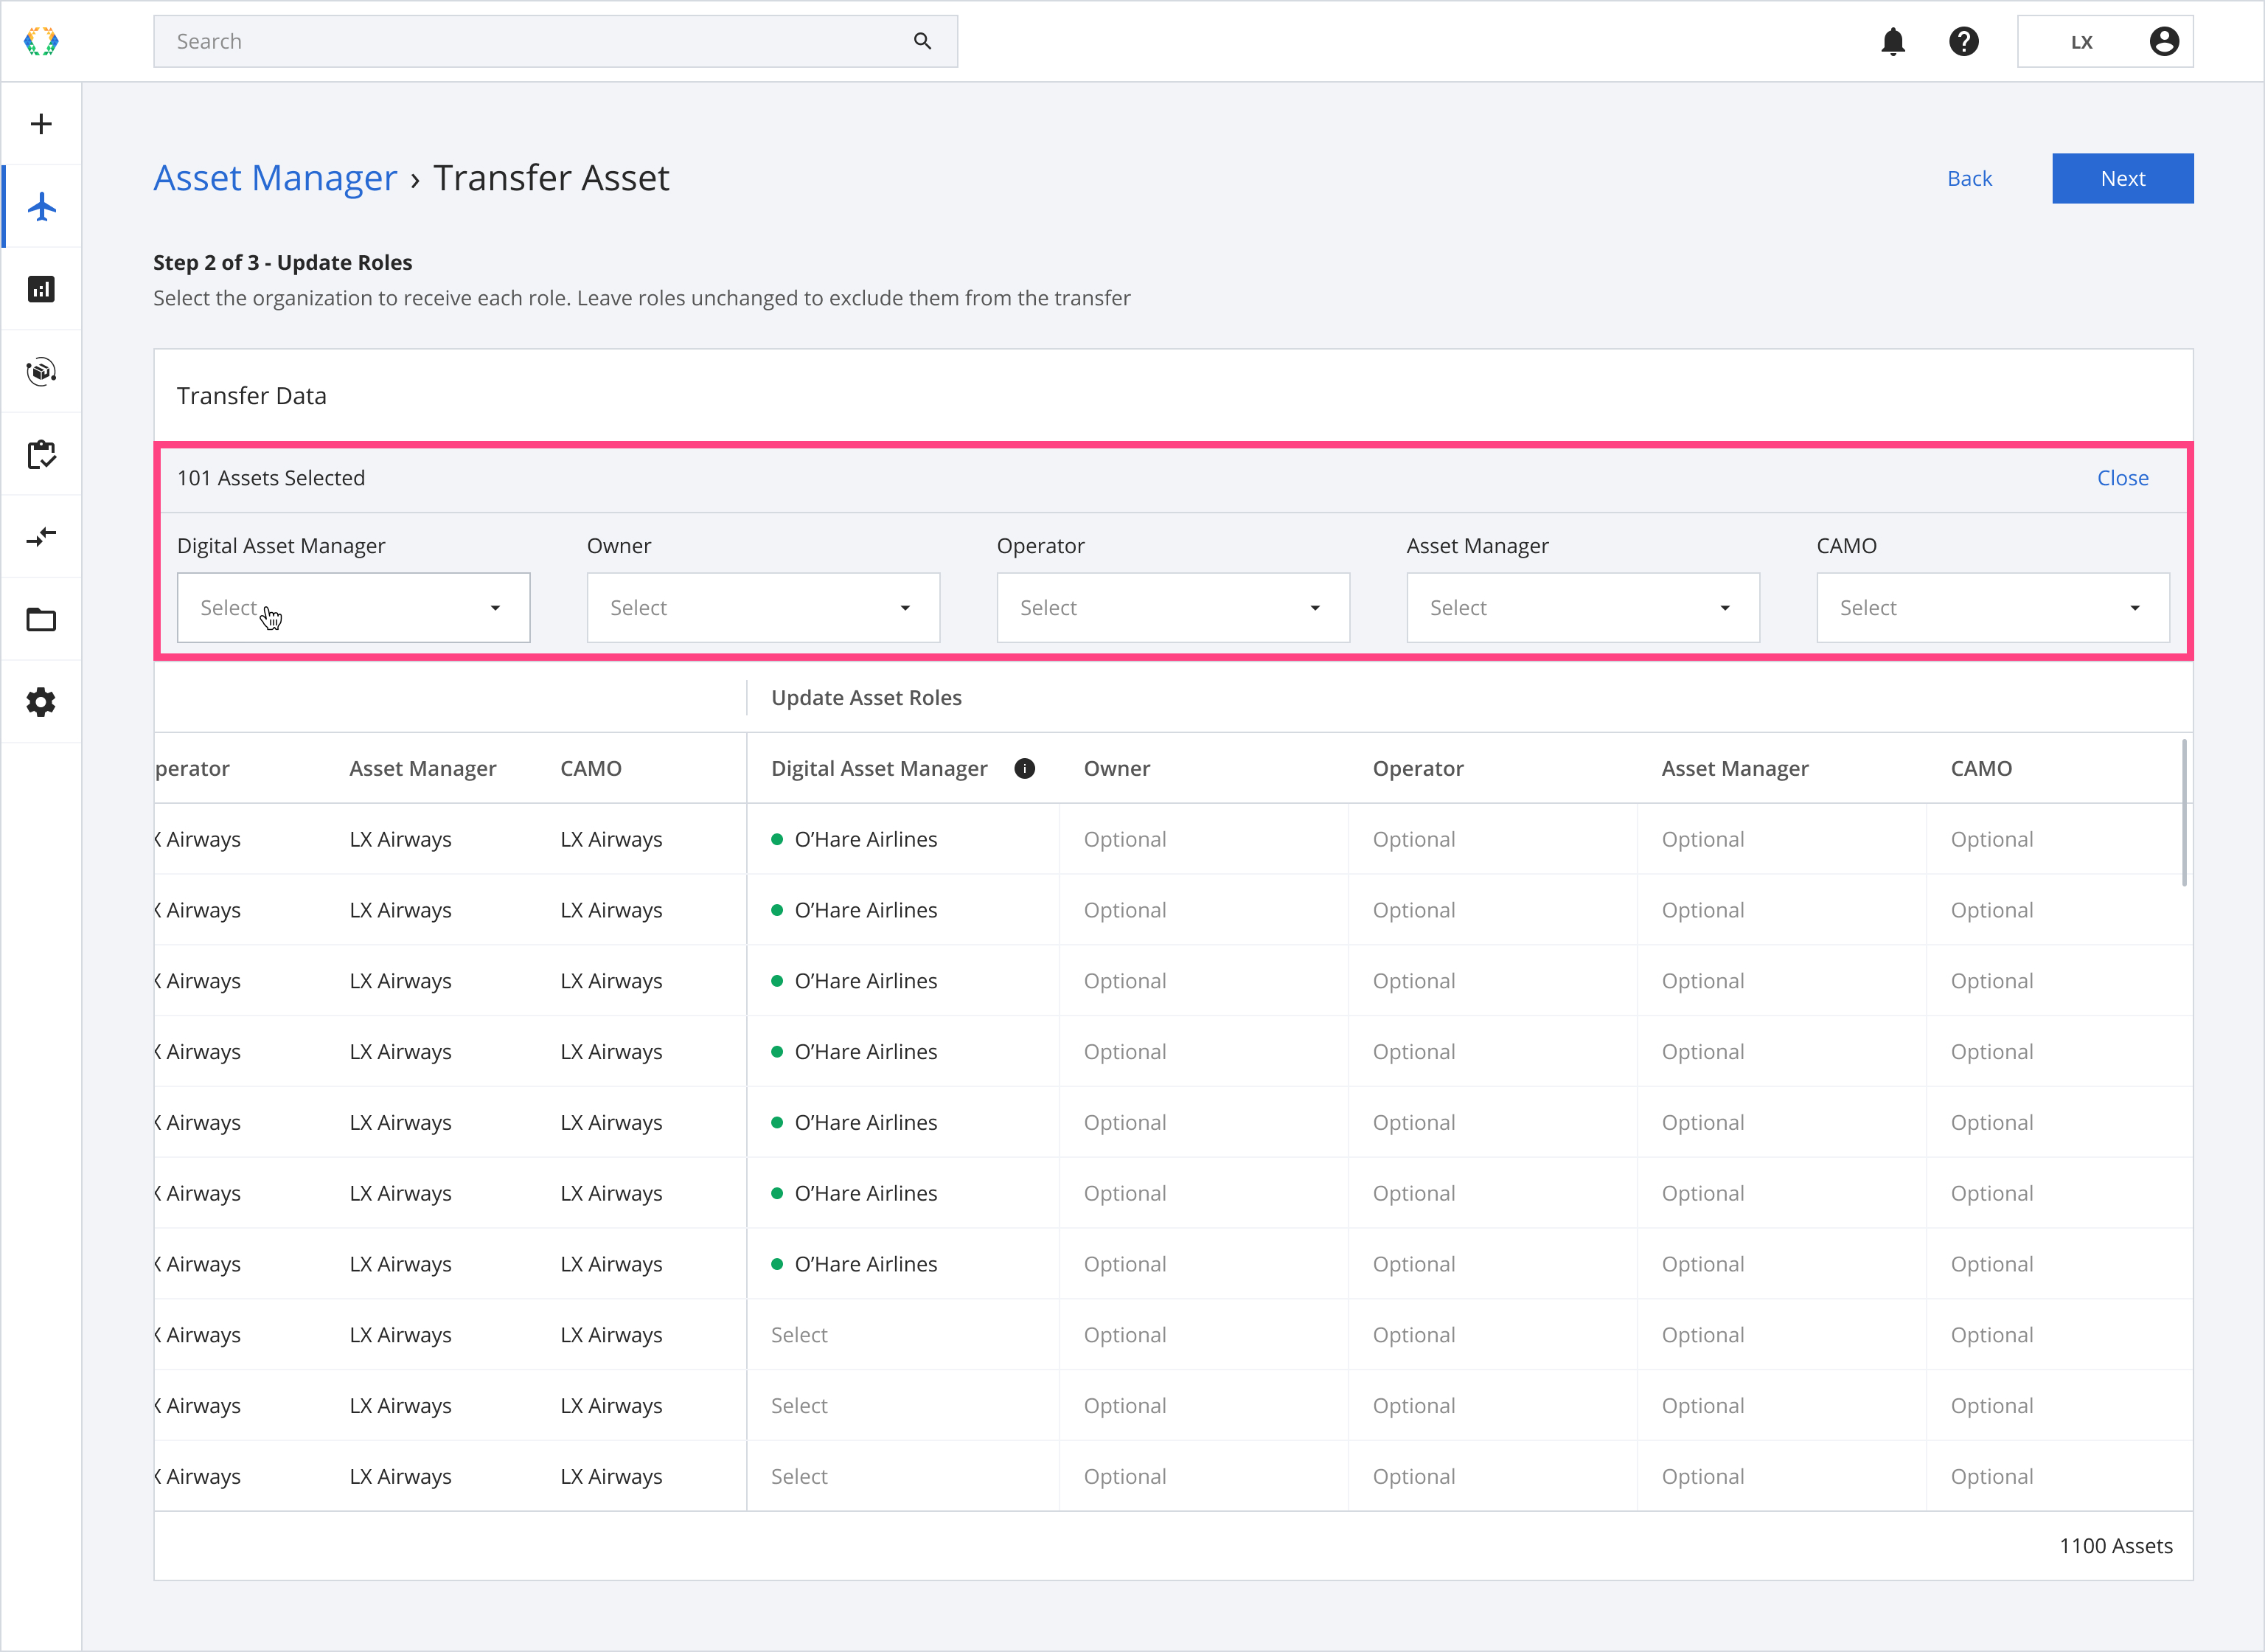Click first row O'Hare Airlines cell
The height and width of the screenshot is (1652, 2265).
[x=902, y=839]
